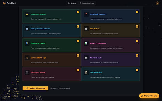The height and width of the screenshot is (101, 162).
Task: Click the PropHunt target logo icon
Action: pyautogui.click(x=4, y=3)
